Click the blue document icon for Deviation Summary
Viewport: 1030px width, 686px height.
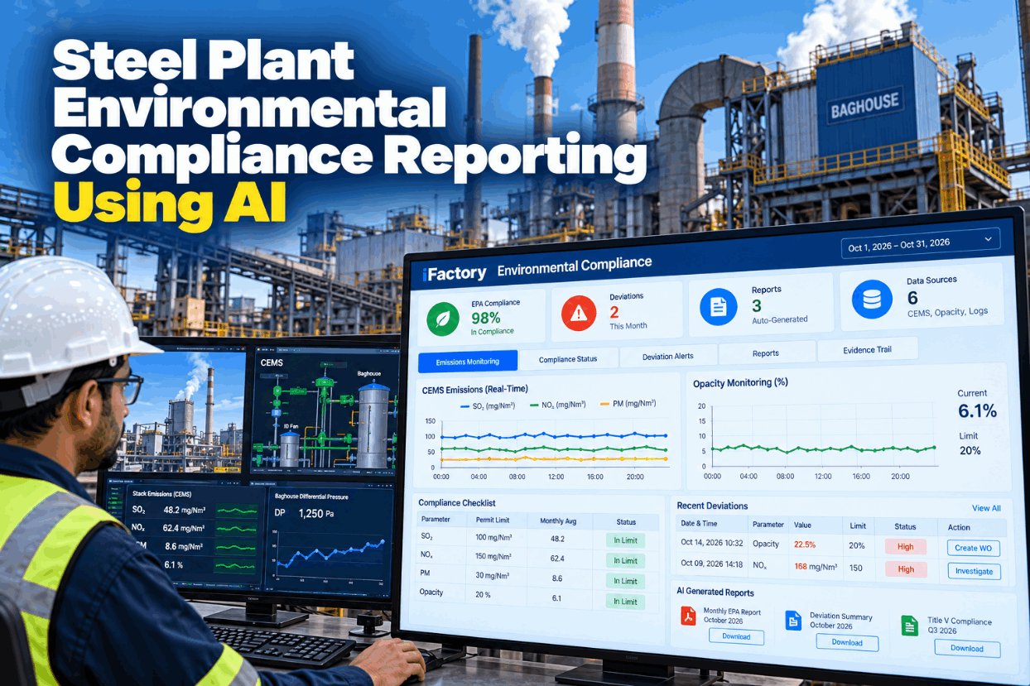pos(793,621)
